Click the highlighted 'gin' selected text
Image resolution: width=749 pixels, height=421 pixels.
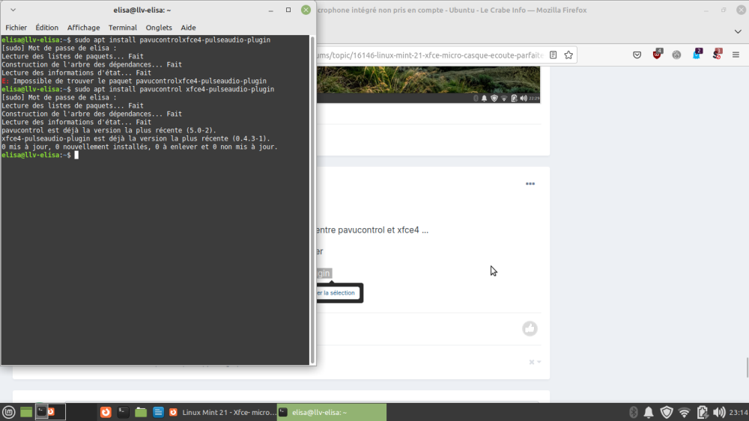[324, 273]
